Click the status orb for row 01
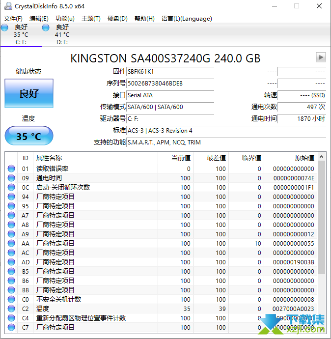The width and height of the screenshot is (331, 339). 11,169
